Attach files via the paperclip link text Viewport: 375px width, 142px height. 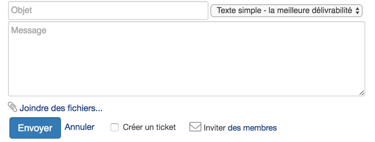pos(61,108)
